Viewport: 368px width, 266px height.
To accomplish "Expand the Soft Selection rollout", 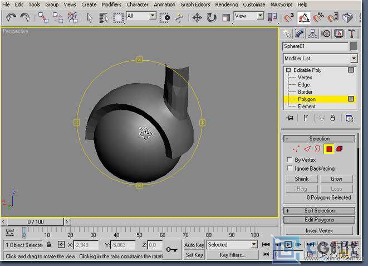I will (319, 211).
